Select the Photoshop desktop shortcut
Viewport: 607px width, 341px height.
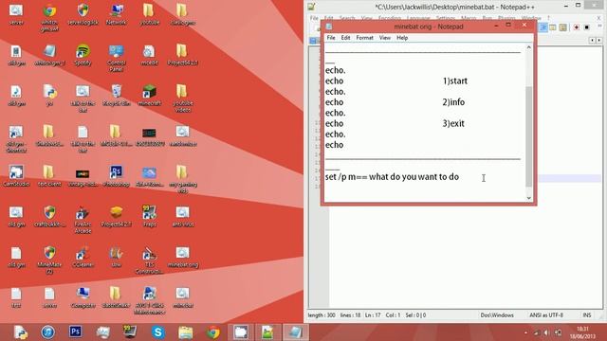point(116,176)
